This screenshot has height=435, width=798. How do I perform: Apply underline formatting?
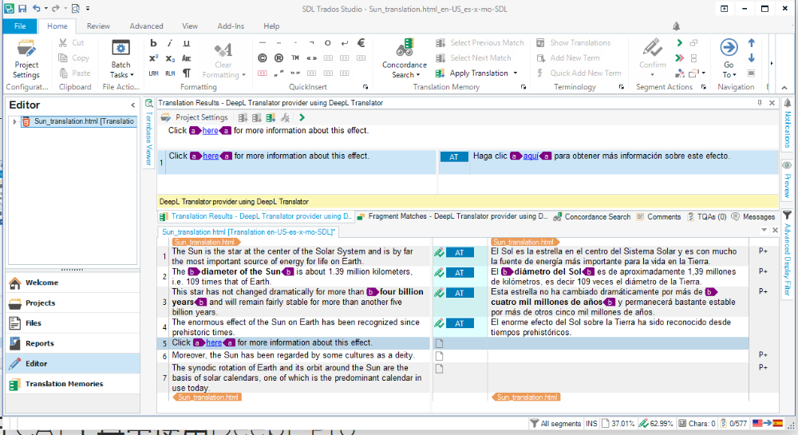coord(186,43)
